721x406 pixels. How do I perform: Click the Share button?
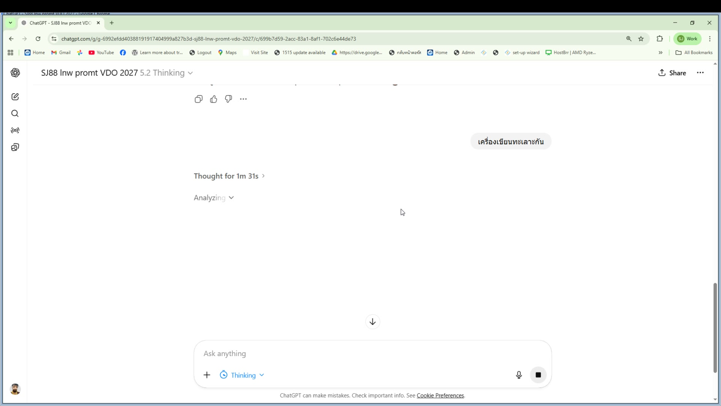[672, 73]
